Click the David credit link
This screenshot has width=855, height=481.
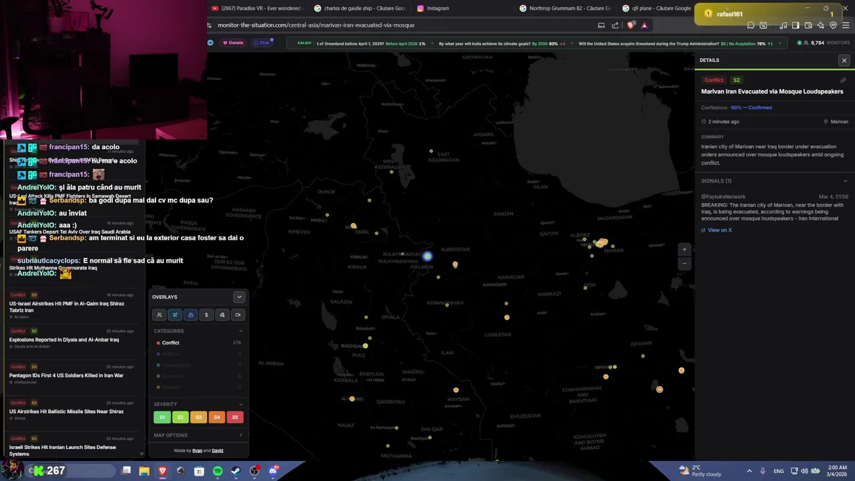point(218,451)
